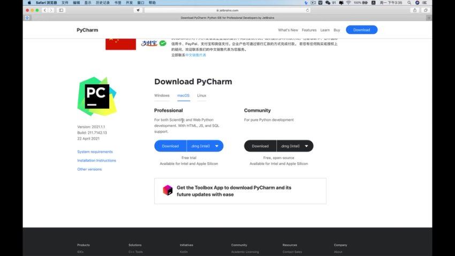Open the notification center icon

coord(424,3)
